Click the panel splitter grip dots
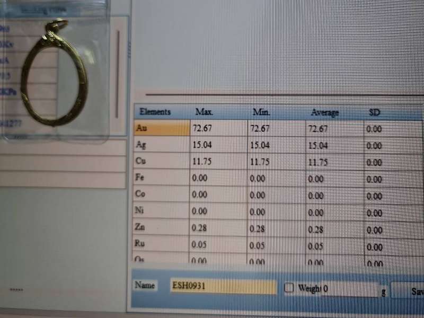424x318 pixels. coord(129,51)
